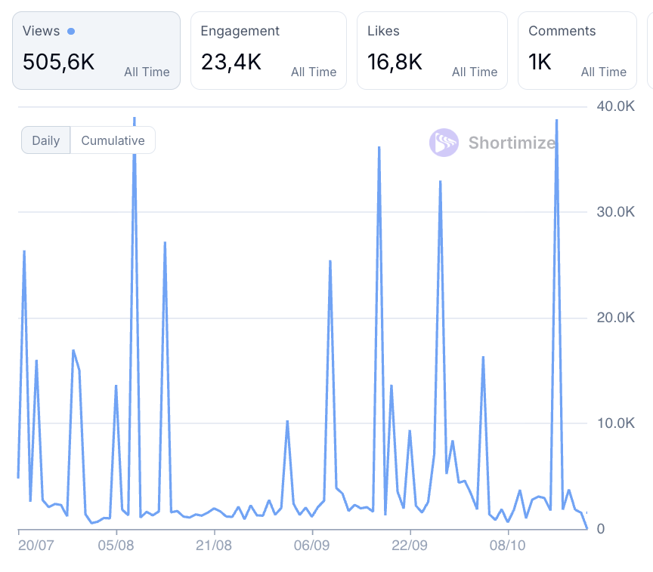Click the 21/08 date axis label

point(214,545)
